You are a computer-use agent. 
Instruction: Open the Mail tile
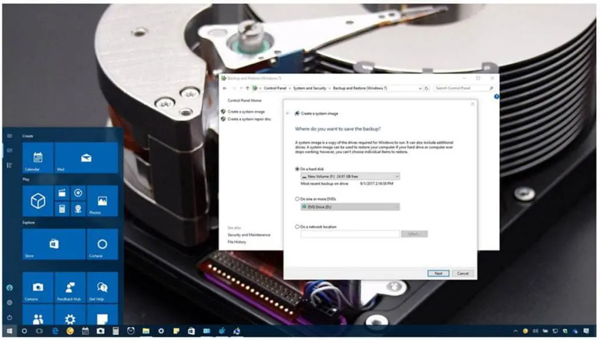86,157
